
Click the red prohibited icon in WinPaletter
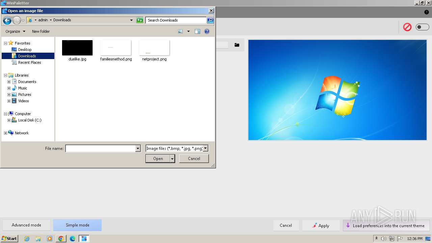tap(407, 27)
